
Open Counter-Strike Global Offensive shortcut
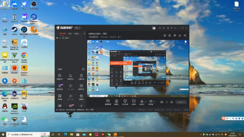coord(14,44)
